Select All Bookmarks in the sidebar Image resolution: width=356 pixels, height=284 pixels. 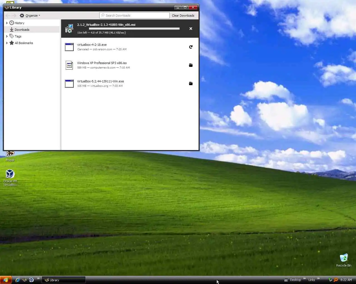click(32, 43)
